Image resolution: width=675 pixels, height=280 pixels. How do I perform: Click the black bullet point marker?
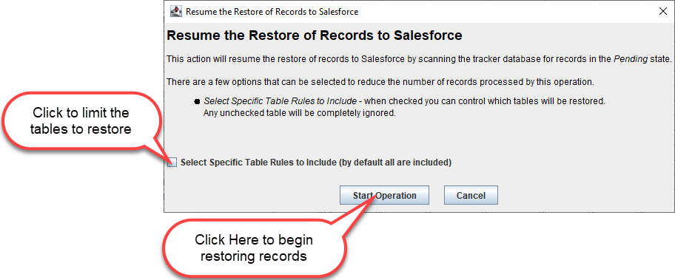pyautogui.click(x=197, y=102)
